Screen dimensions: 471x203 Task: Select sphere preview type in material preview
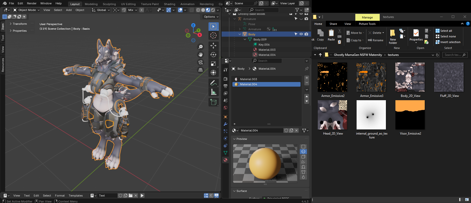coord(303,152)
